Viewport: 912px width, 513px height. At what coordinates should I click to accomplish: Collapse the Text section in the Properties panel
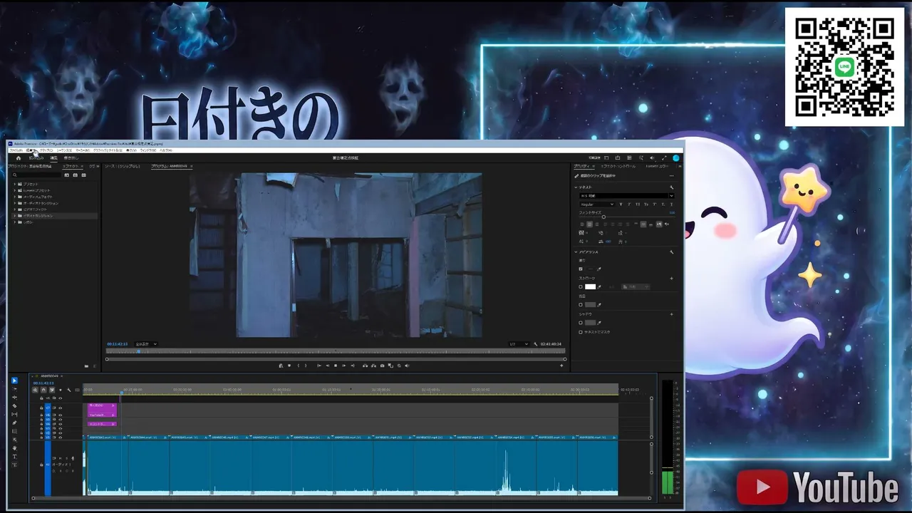click(x=576, y=187)
